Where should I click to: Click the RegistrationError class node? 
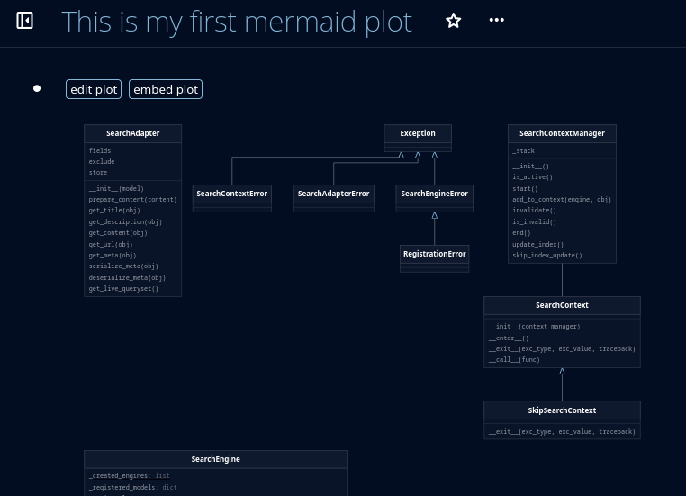click(435, 258)
